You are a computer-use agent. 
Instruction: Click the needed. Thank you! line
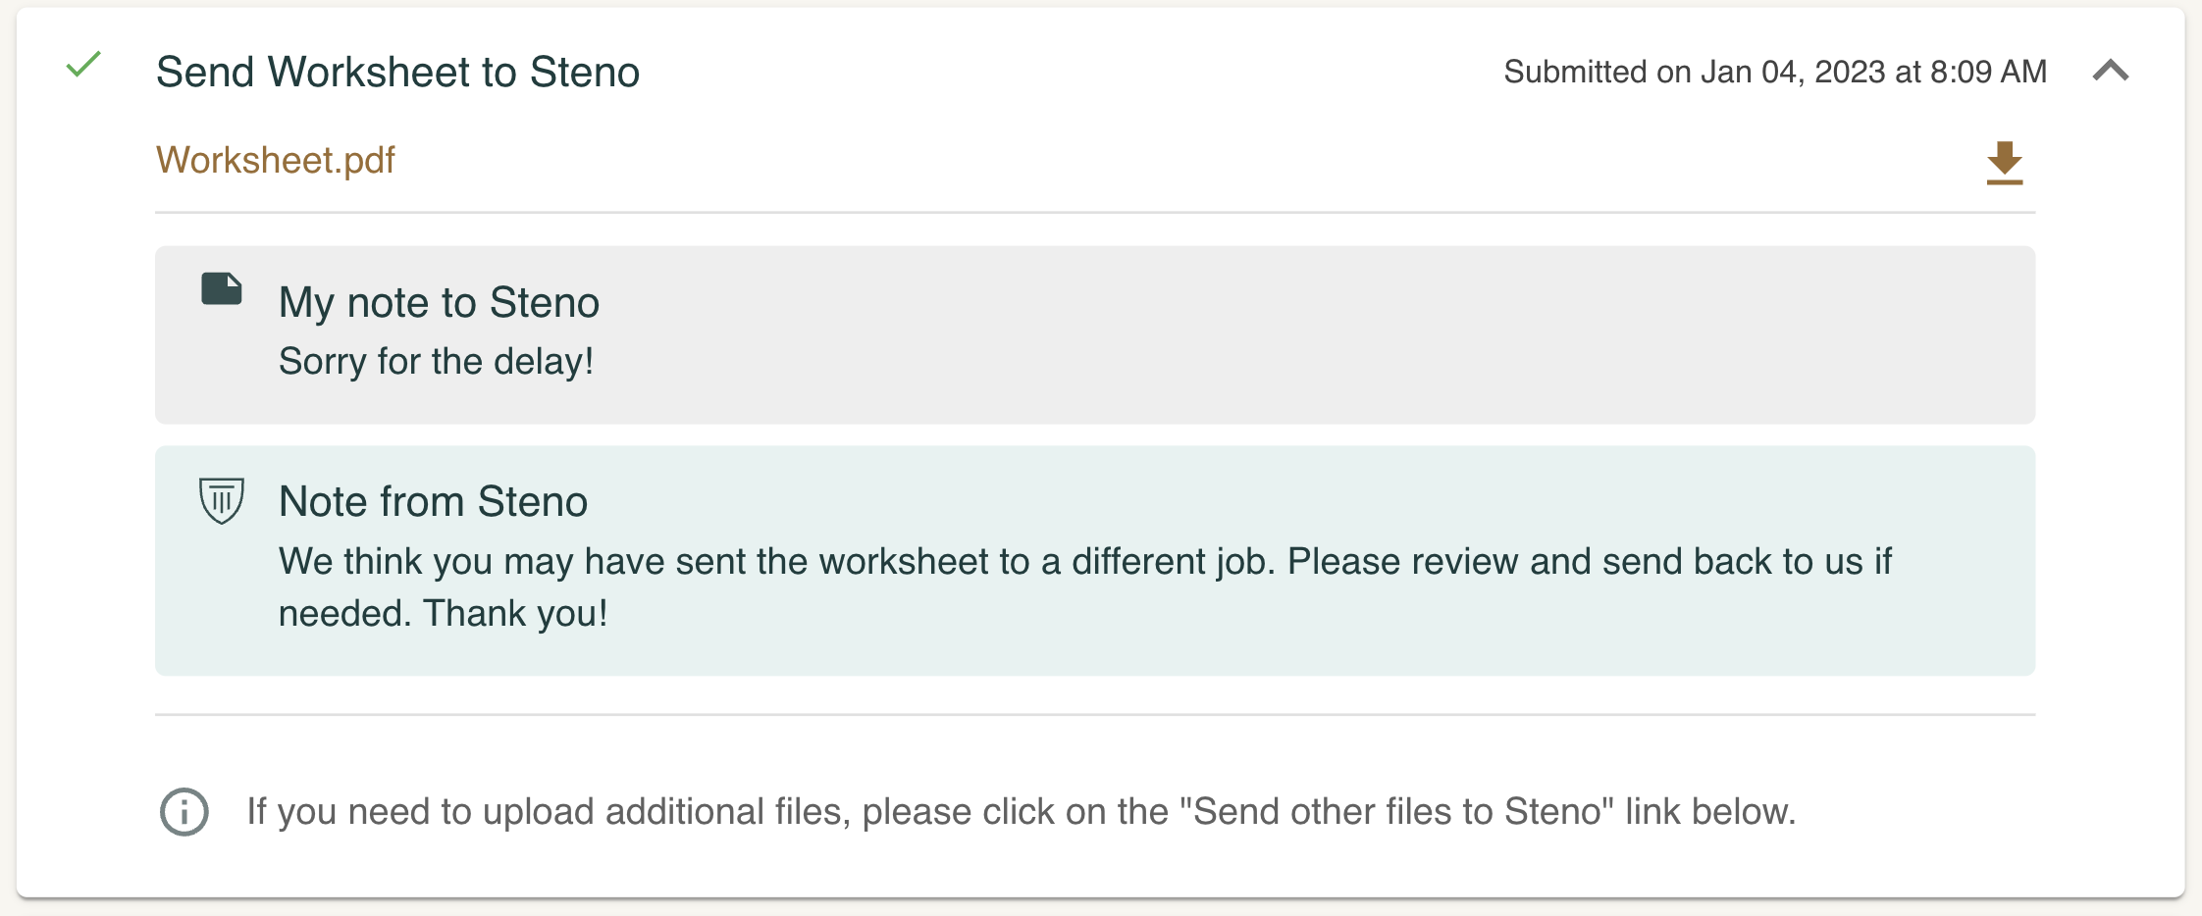click(444, 613)
